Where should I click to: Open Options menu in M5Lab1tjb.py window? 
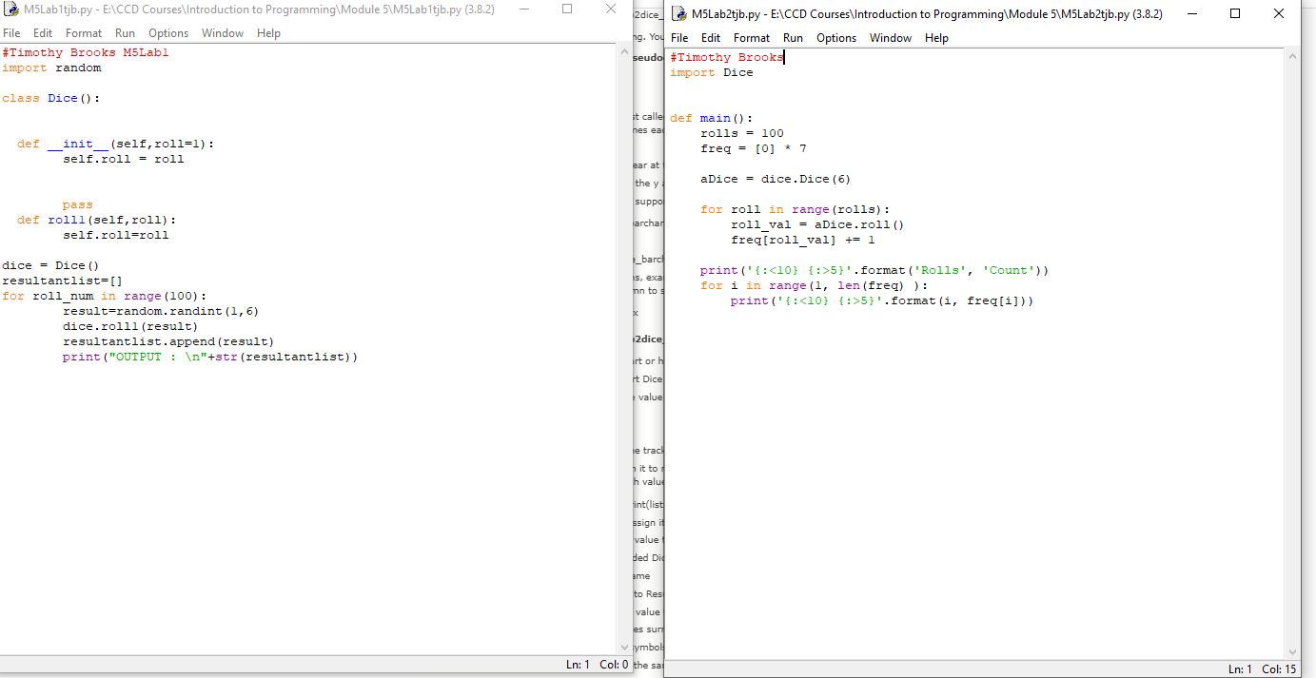point(168,32)
